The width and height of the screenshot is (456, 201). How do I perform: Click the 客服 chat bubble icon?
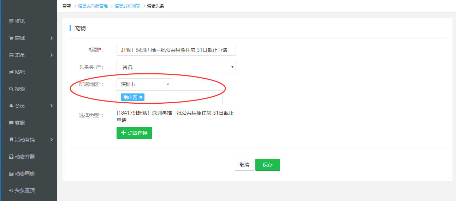[x=11, y=123]
